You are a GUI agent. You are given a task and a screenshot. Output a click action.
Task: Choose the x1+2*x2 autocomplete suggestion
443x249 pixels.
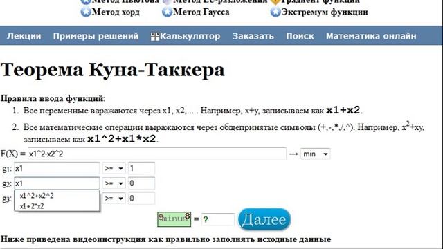coord(57,206)
